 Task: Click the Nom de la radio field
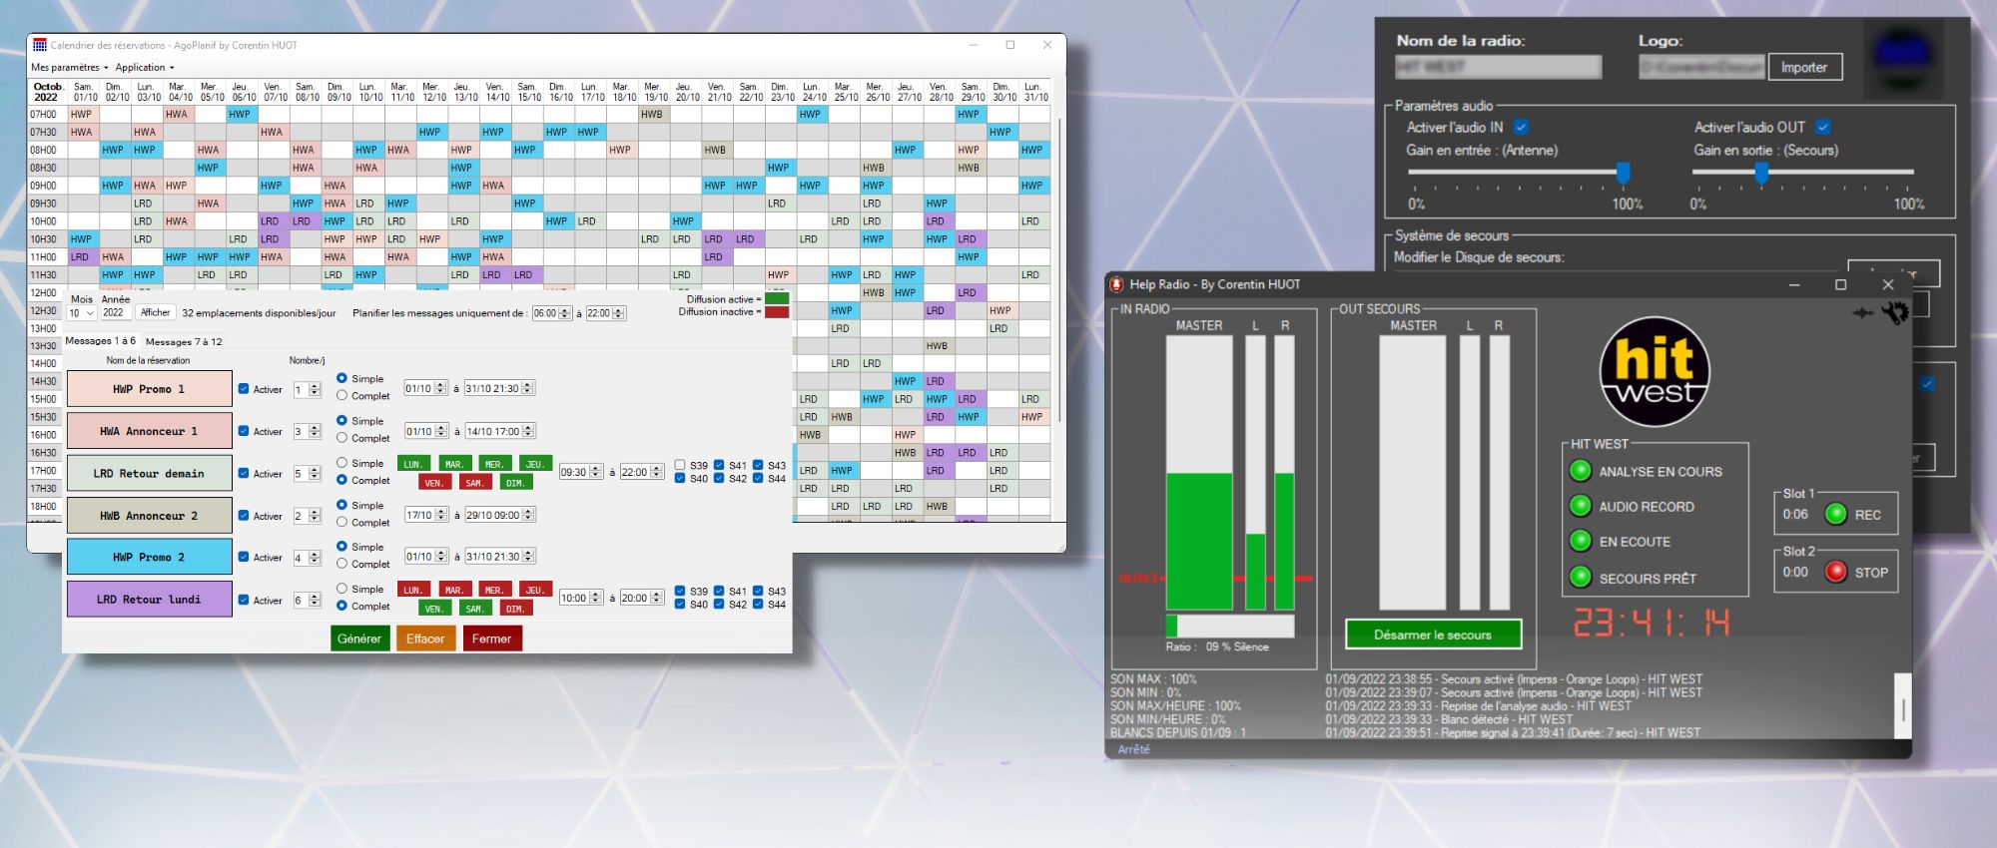tap(1498, 67)
